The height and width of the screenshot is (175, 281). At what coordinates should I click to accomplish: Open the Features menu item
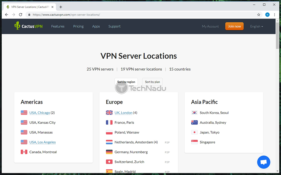(58, 26)
